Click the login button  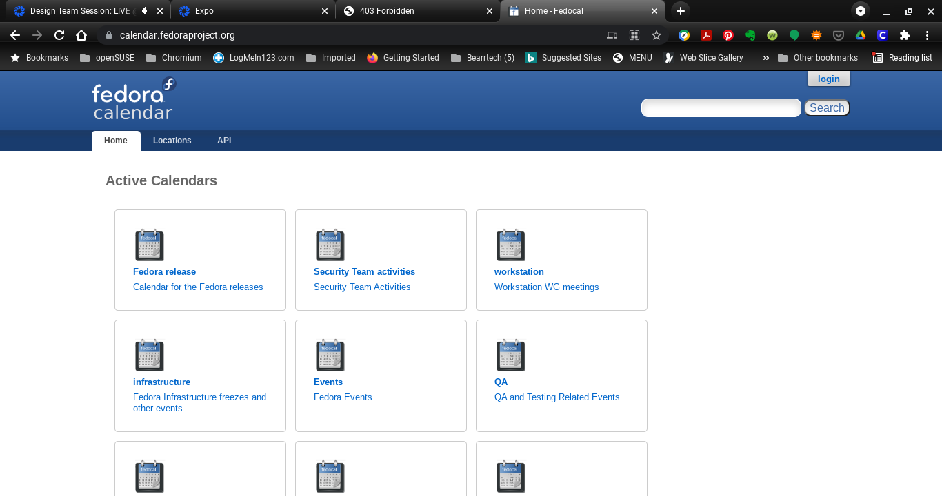[x=829, y=79]
